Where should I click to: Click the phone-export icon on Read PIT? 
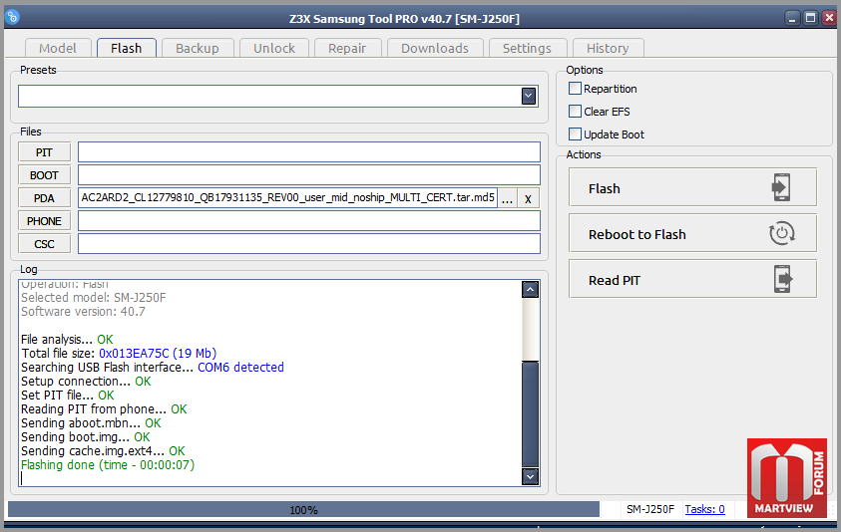pyautogui.click(x=783, y=279)
